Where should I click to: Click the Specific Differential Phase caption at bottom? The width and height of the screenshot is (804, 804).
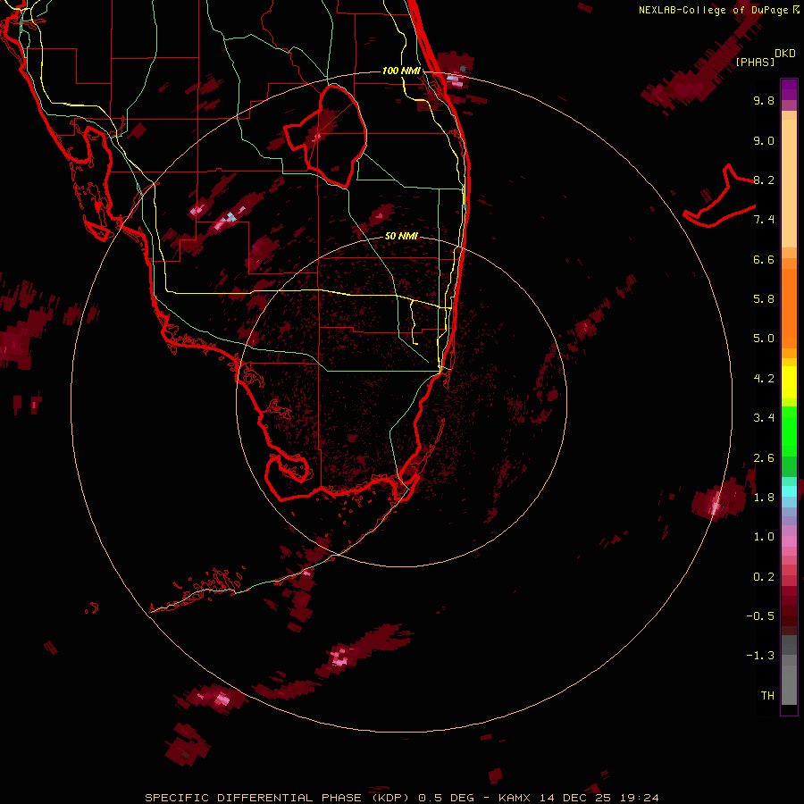(x=401, y=798)
